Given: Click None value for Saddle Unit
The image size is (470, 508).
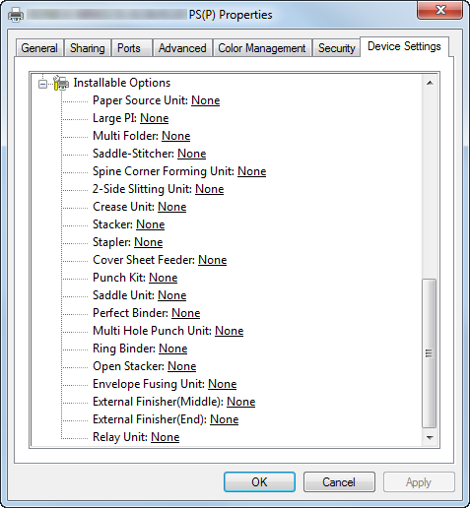Looking at the screenshot, I should click(172, 295).
